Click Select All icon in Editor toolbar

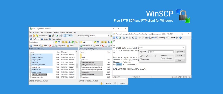click(136, 38)
